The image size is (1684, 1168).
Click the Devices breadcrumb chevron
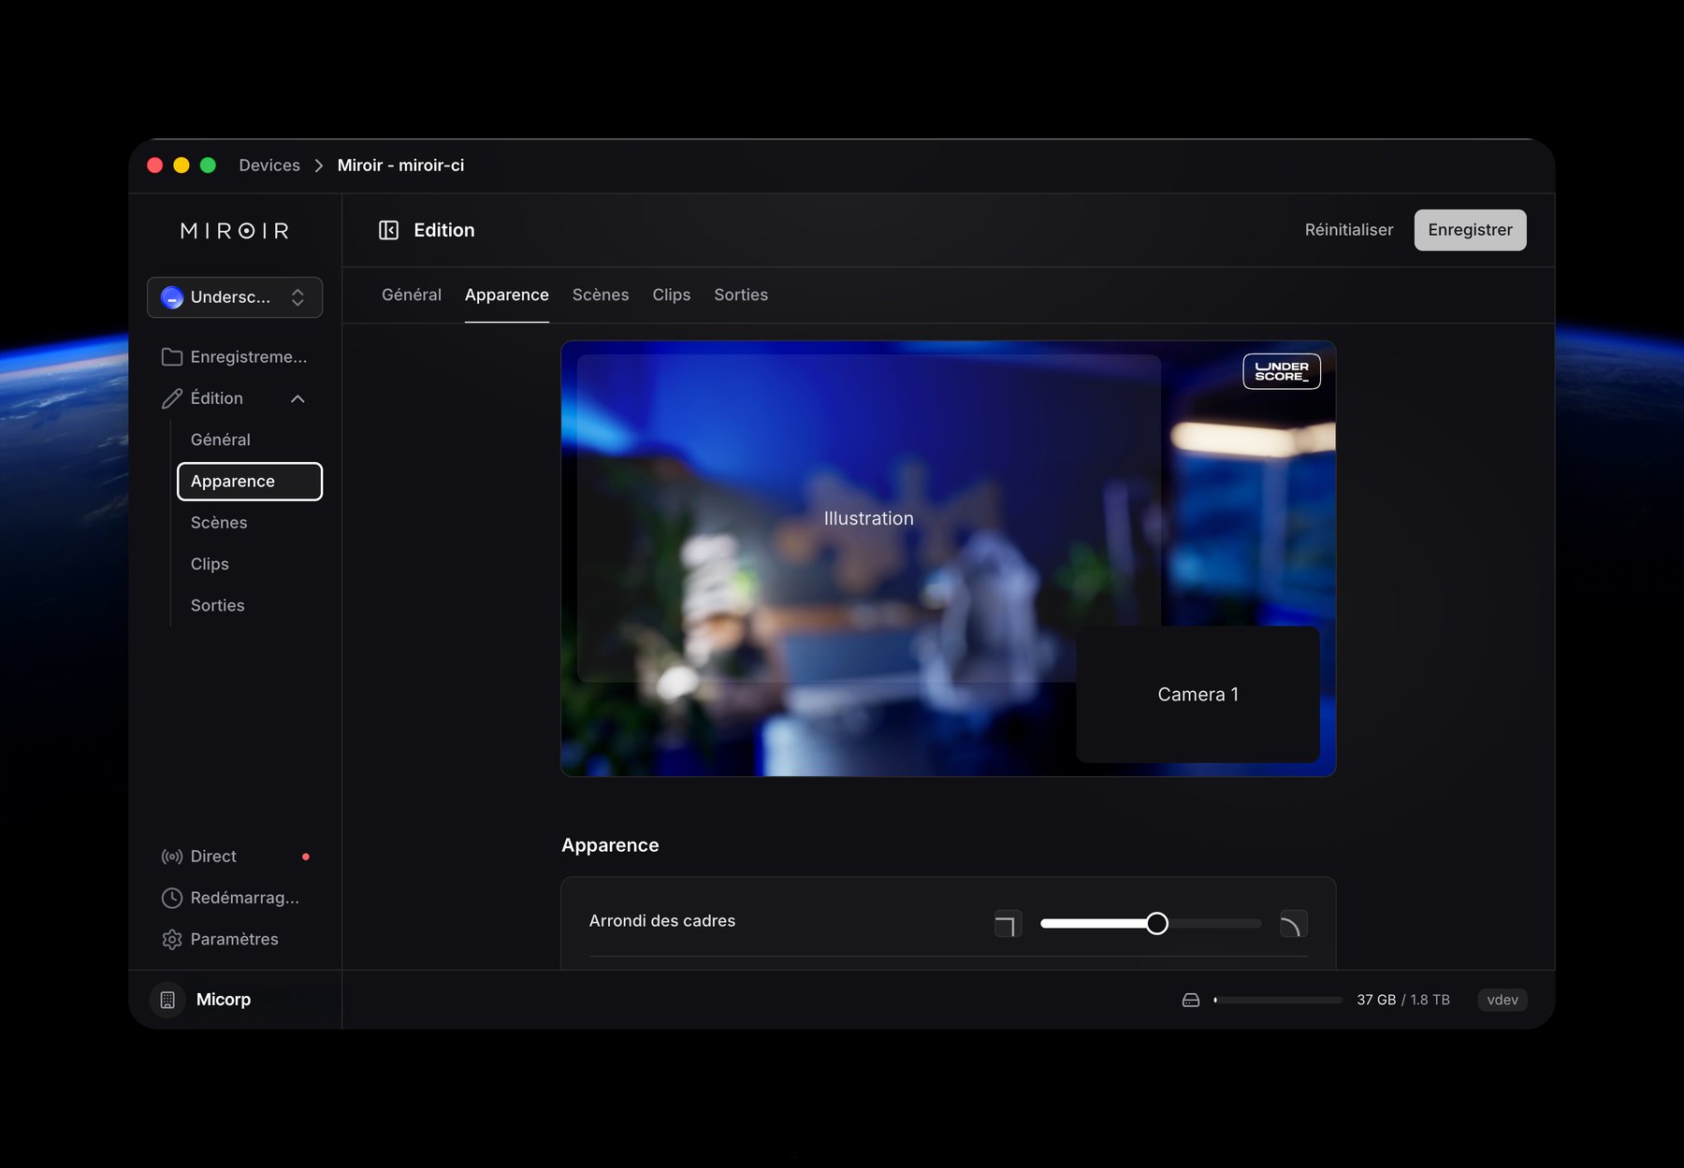tap(319, 165)
